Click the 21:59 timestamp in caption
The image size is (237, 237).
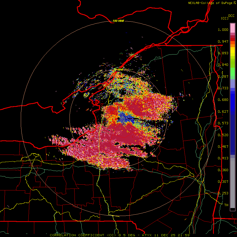pos(184,235)
